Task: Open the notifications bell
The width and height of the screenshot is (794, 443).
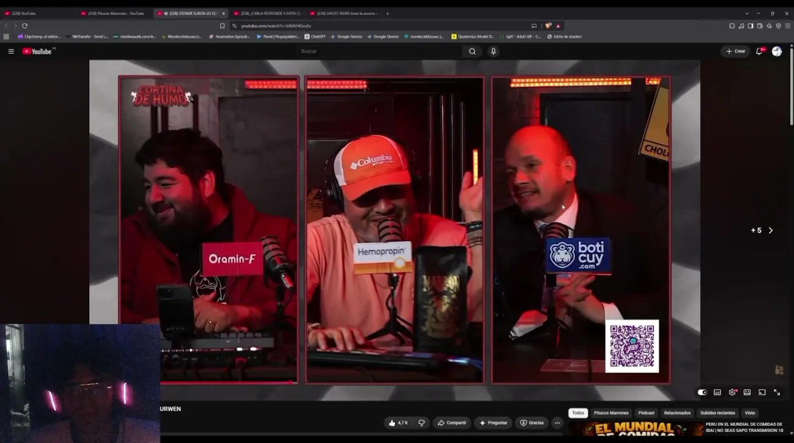Action: [760, 52]
